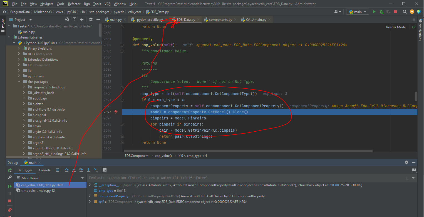Switch to the components.py tab
This screenshot has height=217, width=424.
coord(221,19)
